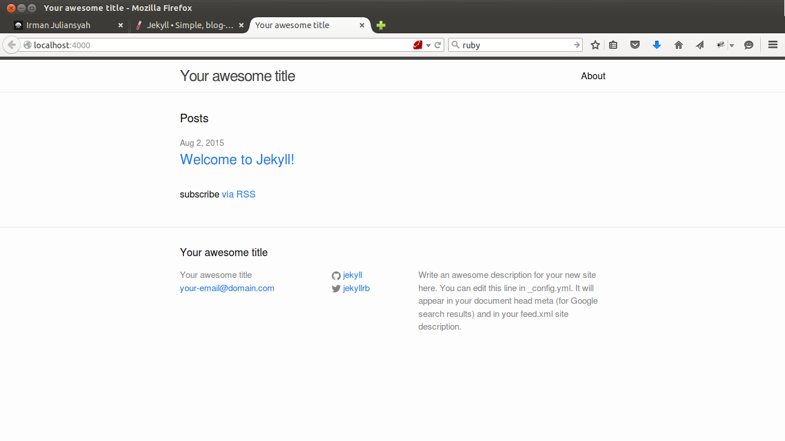Click the Aug 2, 2015 date text

[202, 143]
